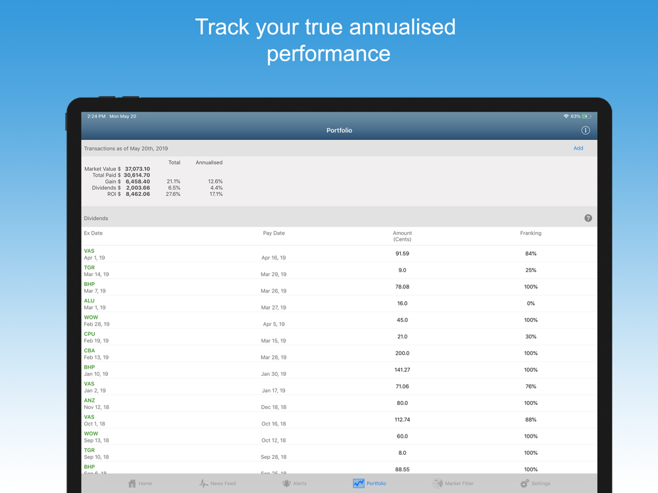This screenshot has width=658, height=493.
Task: Open VAS dividend dated Jan 2, 19
Action: point(339,387)
